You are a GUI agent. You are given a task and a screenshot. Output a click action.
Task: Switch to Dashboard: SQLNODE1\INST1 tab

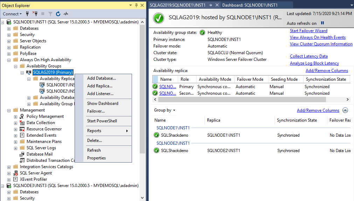[x=250, y=5]
